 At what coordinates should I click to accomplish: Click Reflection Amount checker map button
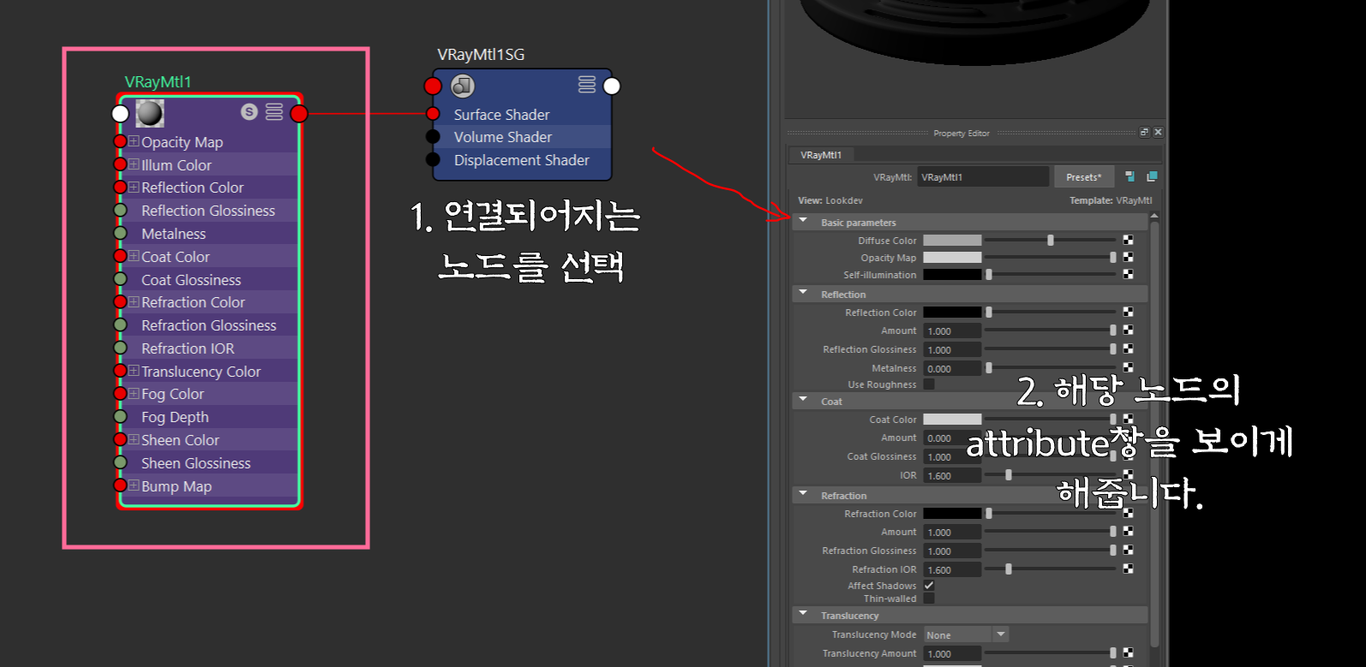coord(1128,330)
